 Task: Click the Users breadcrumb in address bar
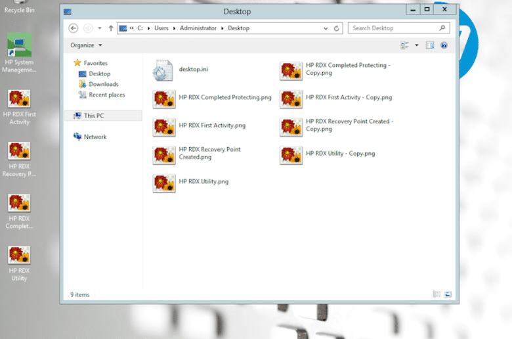coord(161,28)
